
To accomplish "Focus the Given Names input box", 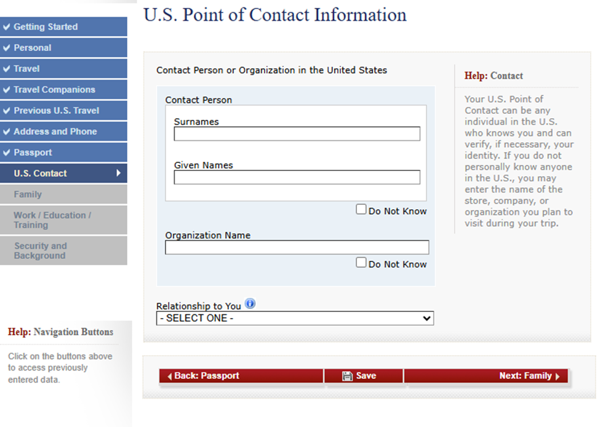I will 297,178.
